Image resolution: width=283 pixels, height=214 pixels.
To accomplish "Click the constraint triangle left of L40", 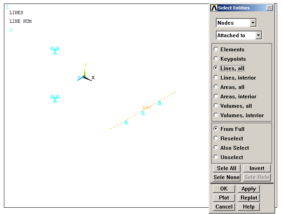I will [126, 122].
